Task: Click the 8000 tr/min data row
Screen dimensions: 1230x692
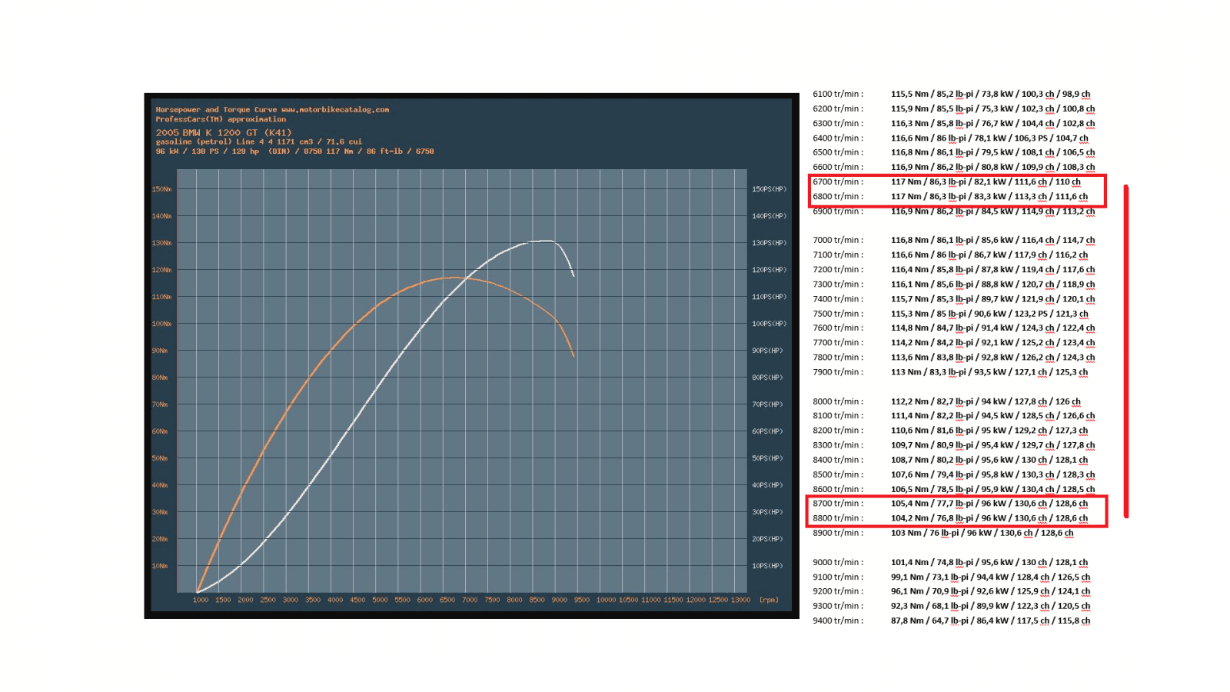Action: 953,401
